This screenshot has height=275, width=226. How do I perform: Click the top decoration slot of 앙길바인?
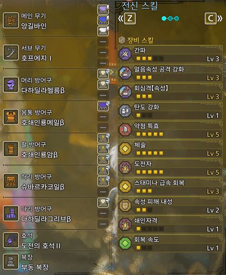pos(103,10)
